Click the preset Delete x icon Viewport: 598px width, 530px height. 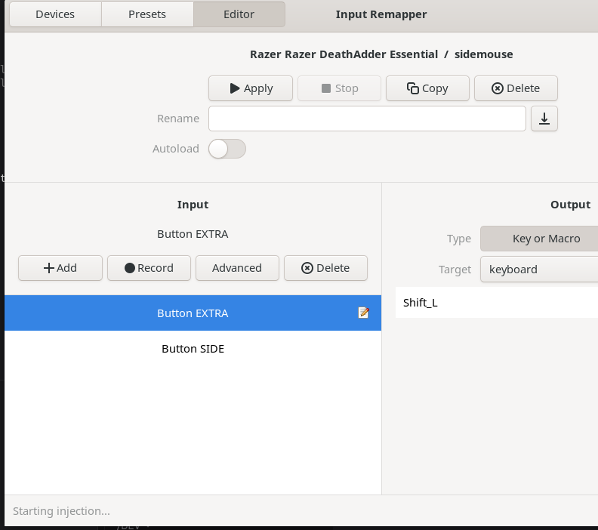[497, 88]
